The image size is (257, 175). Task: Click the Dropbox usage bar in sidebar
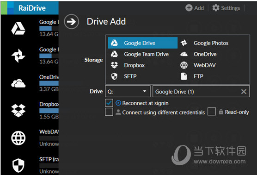pos(49,111)
